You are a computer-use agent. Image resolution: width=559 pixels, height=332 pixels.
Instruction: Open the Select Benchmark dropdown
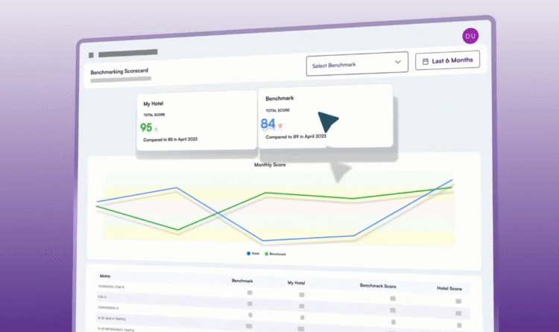pyautogui.click(x=357, y=64)
